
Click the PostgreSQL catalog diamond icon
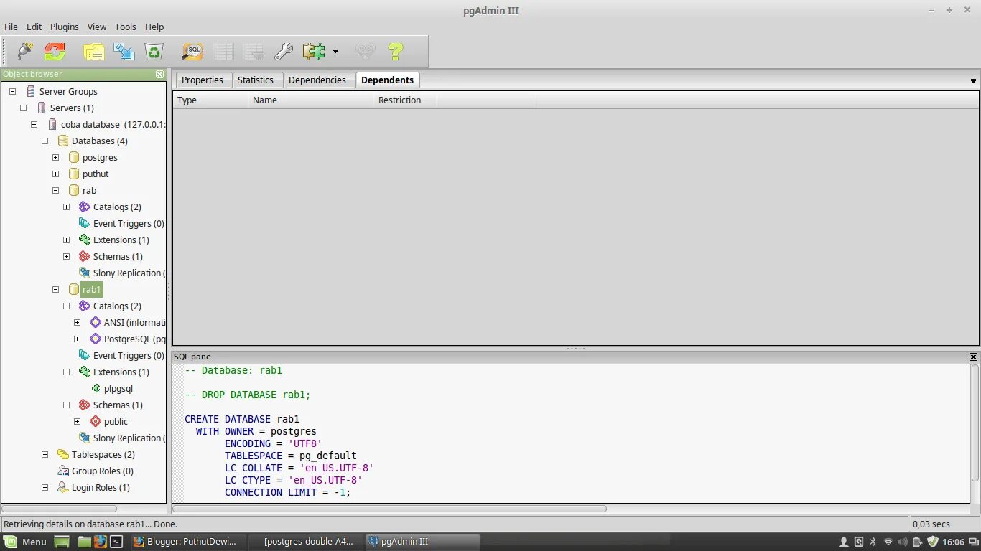96,339
